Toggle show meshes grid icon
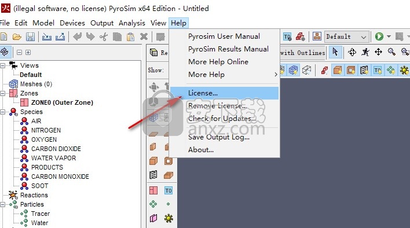Screen dimensions: 410x228 (293, 70)
